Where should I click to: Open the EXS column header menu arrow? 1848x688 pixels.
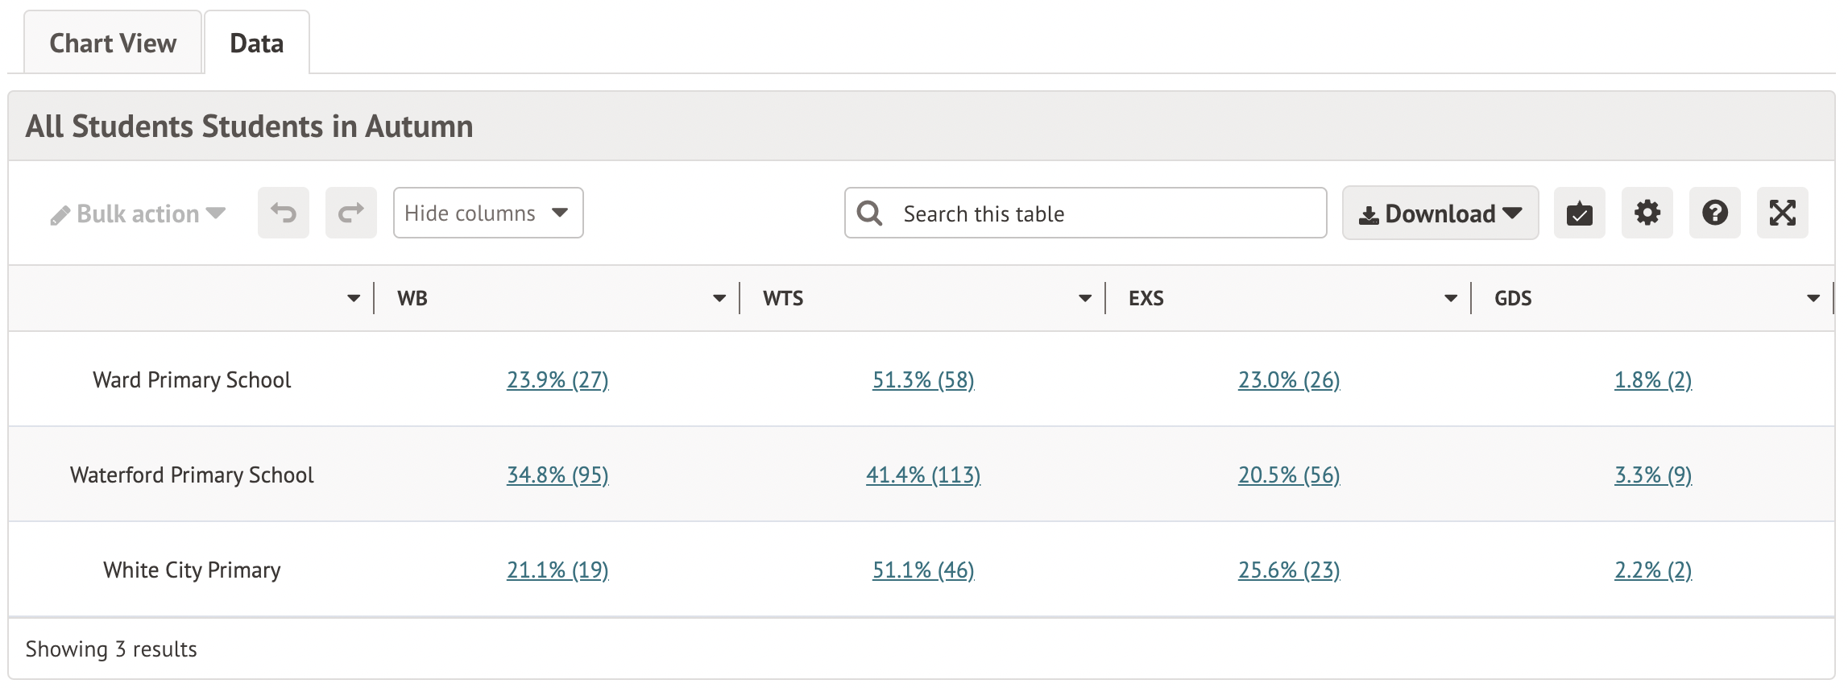(x=1451, y=299)
